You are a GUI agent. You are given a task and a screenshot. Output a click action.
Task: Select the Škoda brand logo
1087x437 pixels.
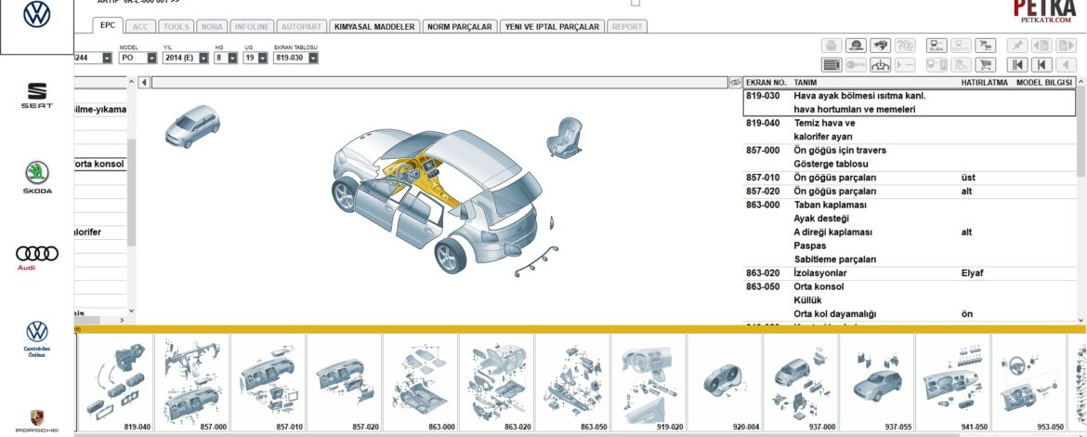(37, 178)
